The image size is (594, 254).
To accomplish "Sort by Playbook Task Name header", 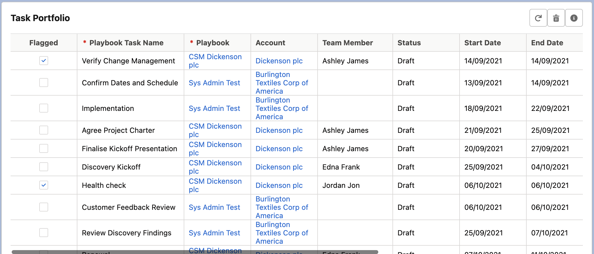I will click(x=126, y=43).
